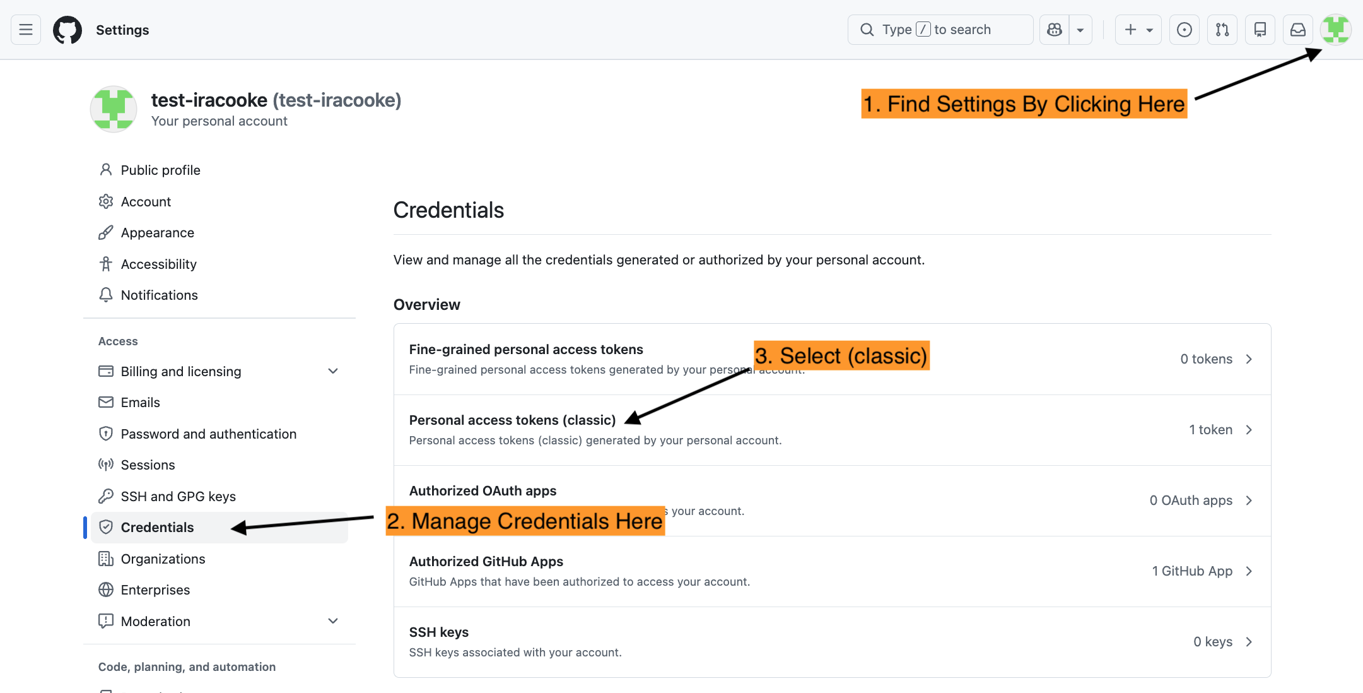Screen dimensions: 1363x693
Task: Open Accessibility settings
Action: (x=219, y=264)
